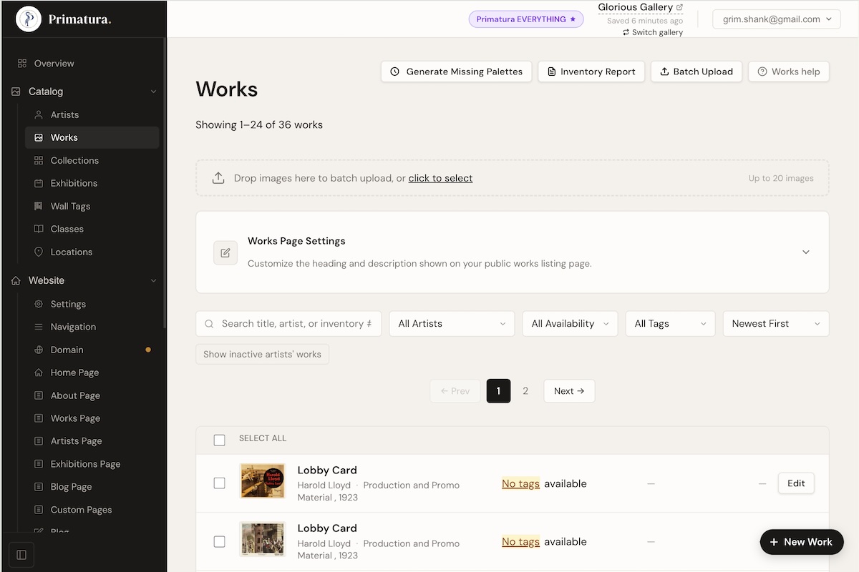The width and height of the screenshot is (859, 572).
Task: Click the Classes book icon
Action: (x=39, y=229)
